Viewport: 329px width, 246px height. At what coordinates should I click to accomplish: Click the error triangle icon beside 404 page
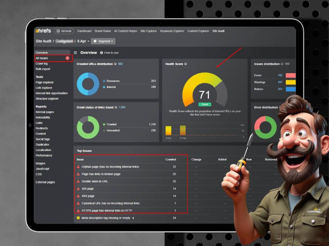[x=78, y=189]
